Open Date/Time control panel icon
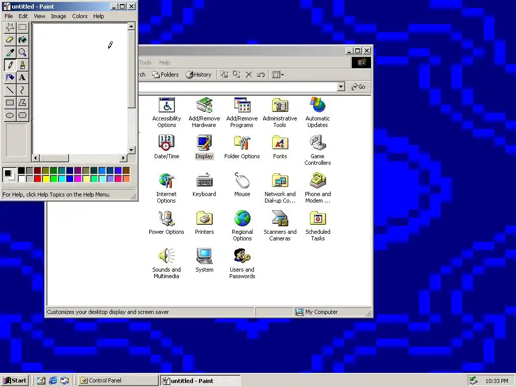 point(166,147)
